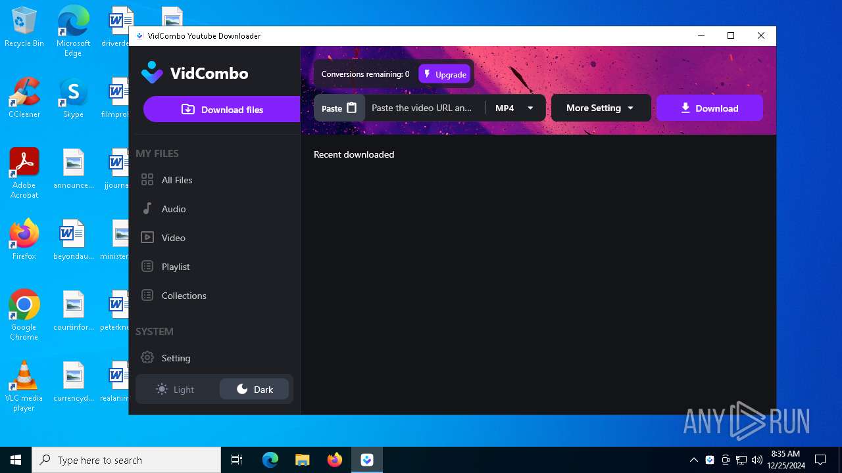Select the courtinfor... image file on desktop
842x473 pixels.
tap(73, 311)
